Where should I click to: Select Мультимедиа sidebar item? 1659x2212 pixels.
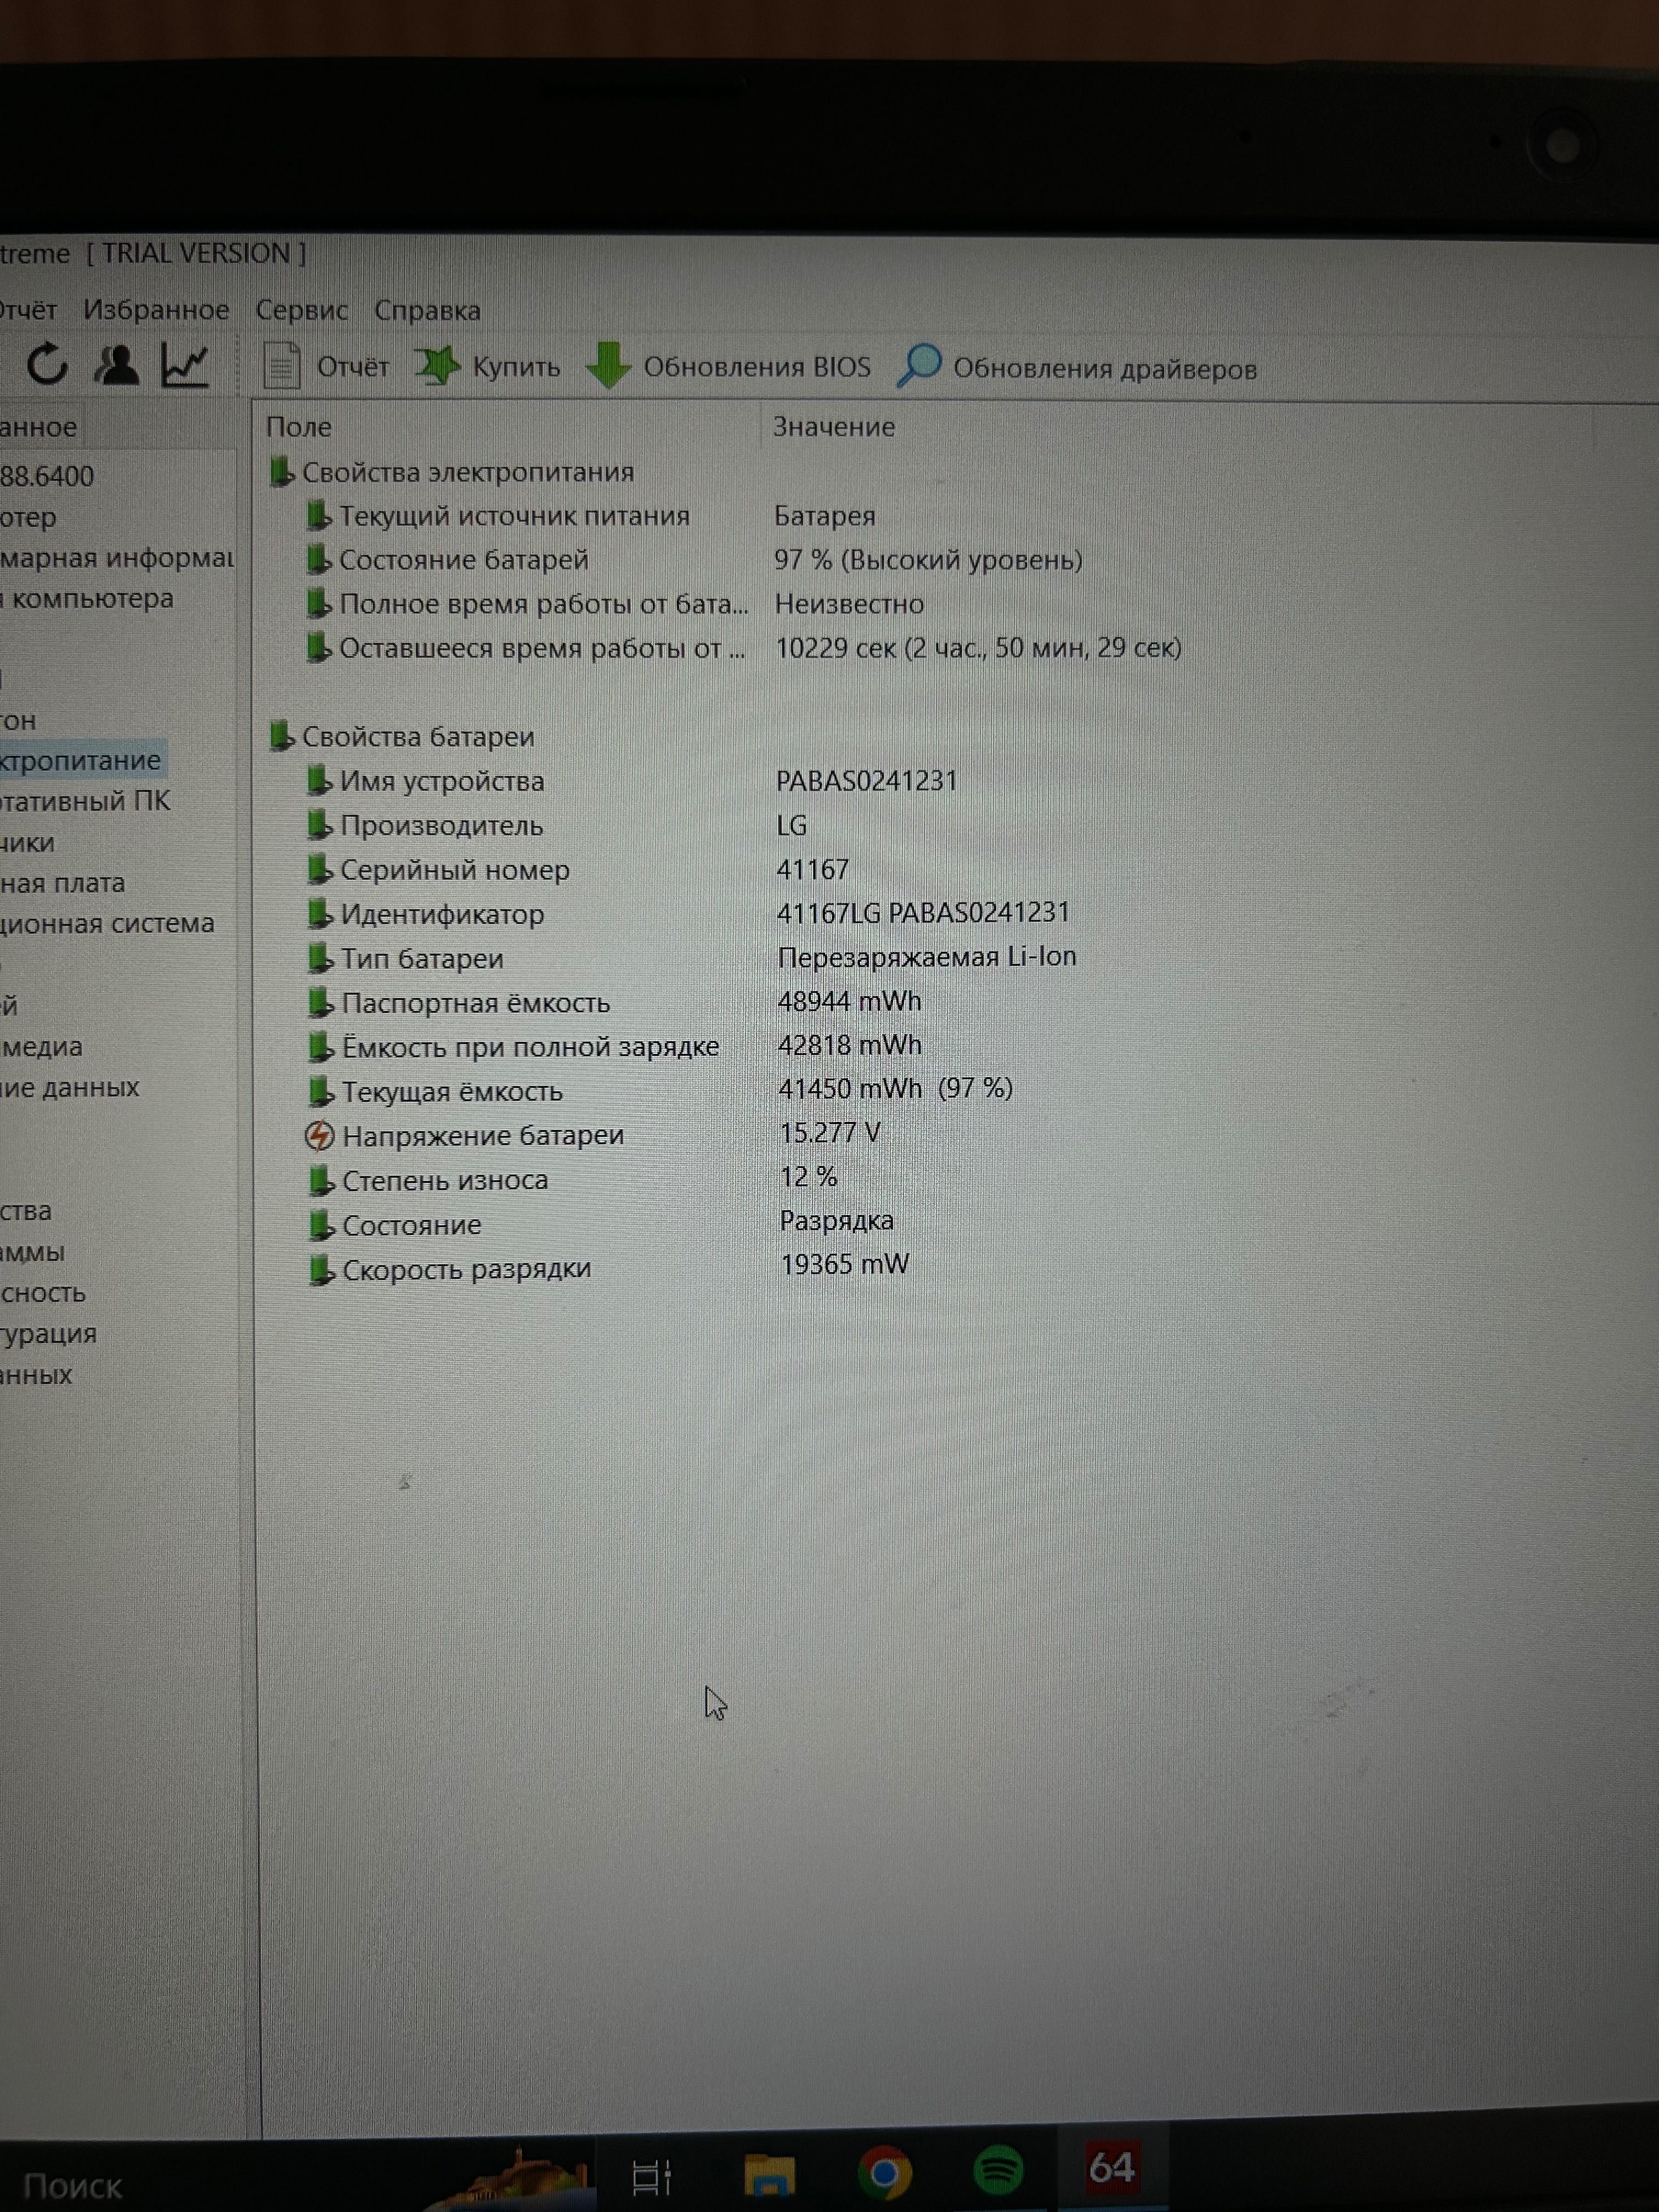(41, 1047)
